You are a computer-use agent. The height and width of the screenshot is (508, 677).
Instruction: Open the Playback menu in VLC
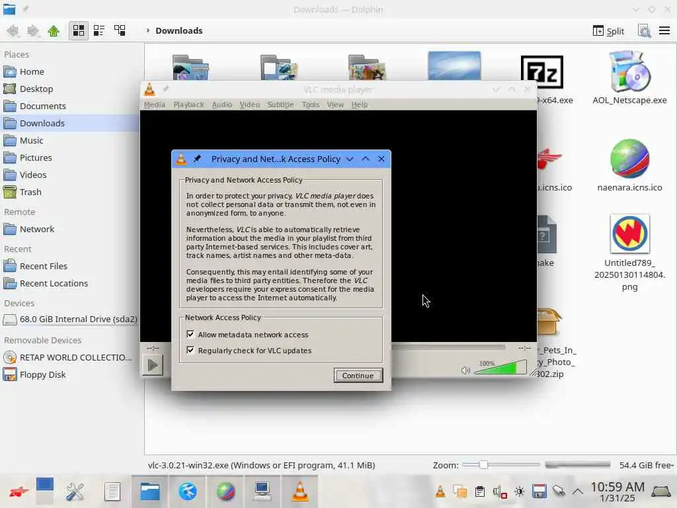pos(188,105)
